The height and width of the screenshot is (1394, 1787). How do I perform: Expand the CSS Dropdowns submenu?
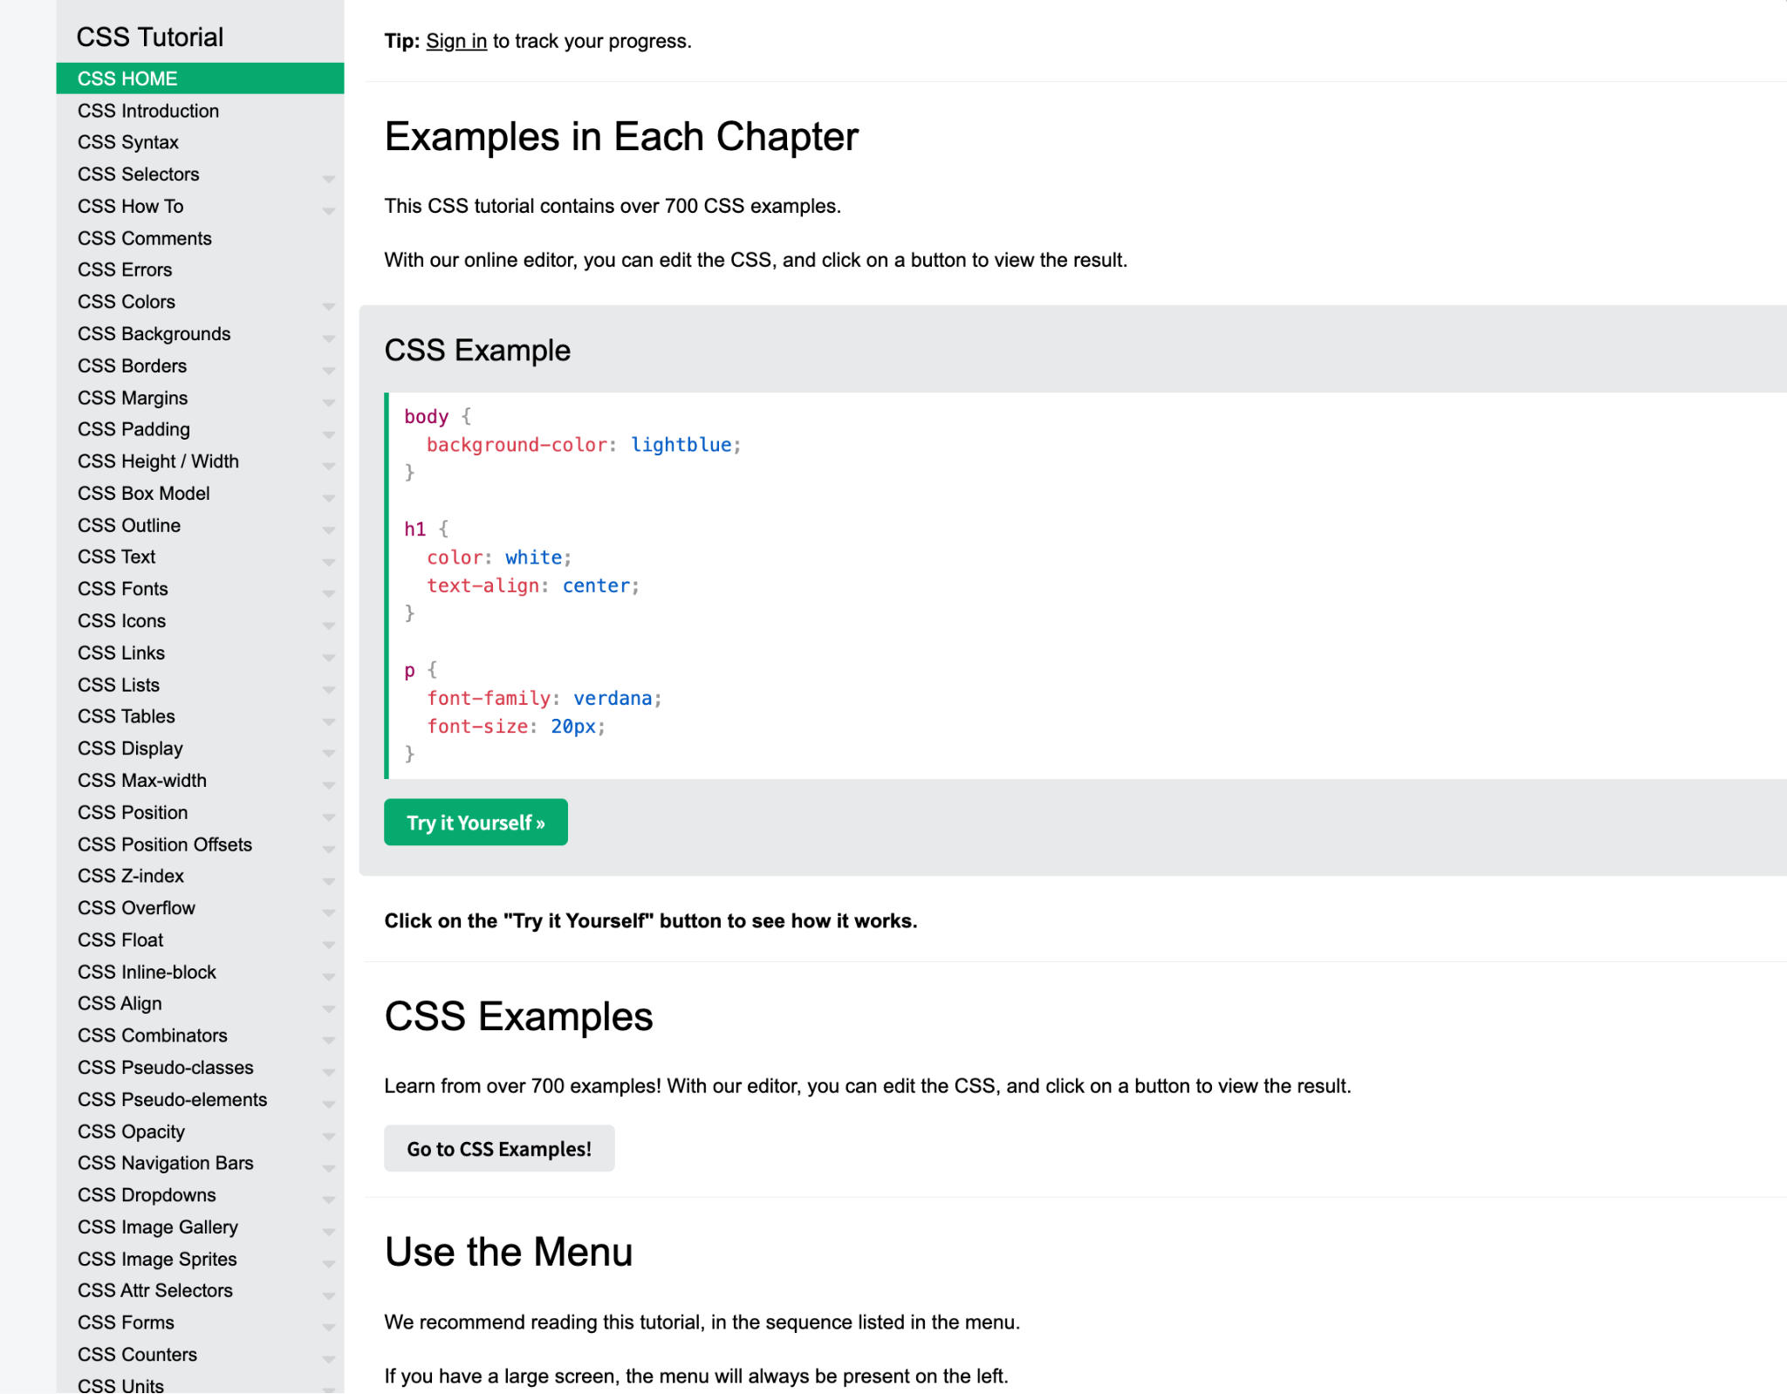(x=328, y=1199)
